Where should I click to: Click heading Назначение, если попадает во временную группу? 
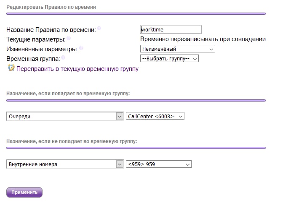tap(68, 94)
